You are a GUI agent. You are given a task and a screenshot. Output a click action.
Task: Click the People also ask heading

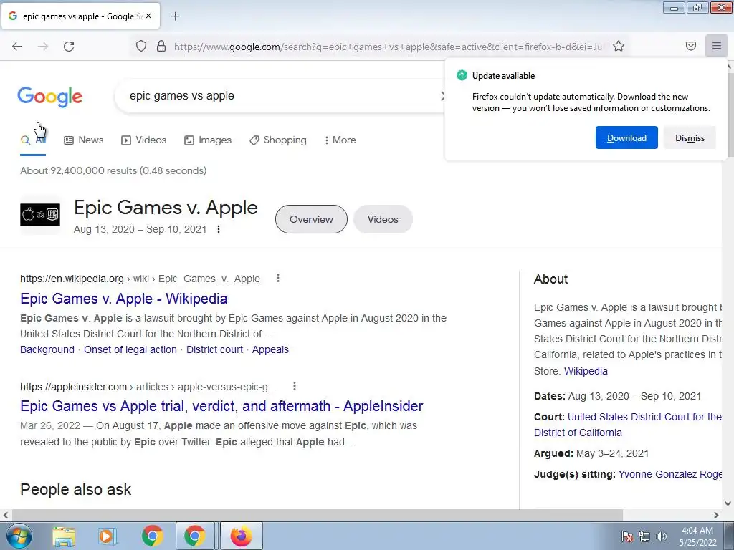(76, 489)
